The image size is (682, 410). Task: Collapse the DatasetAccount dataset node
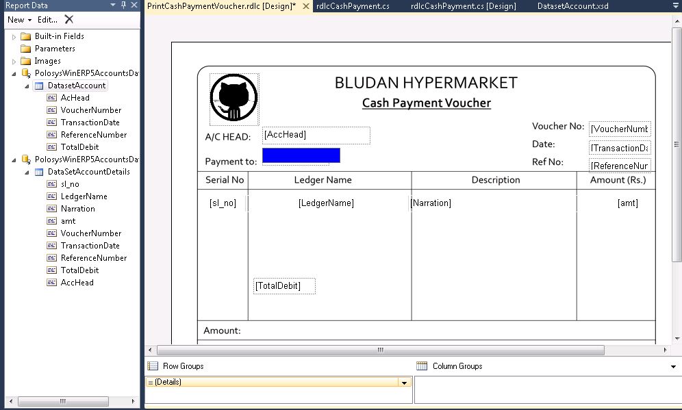tap(27, 86)
